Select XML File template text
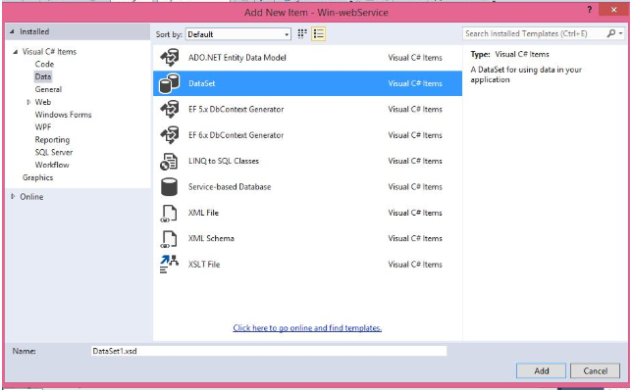The width and height of the screenshot is (632, 390). tap(203, 213)
